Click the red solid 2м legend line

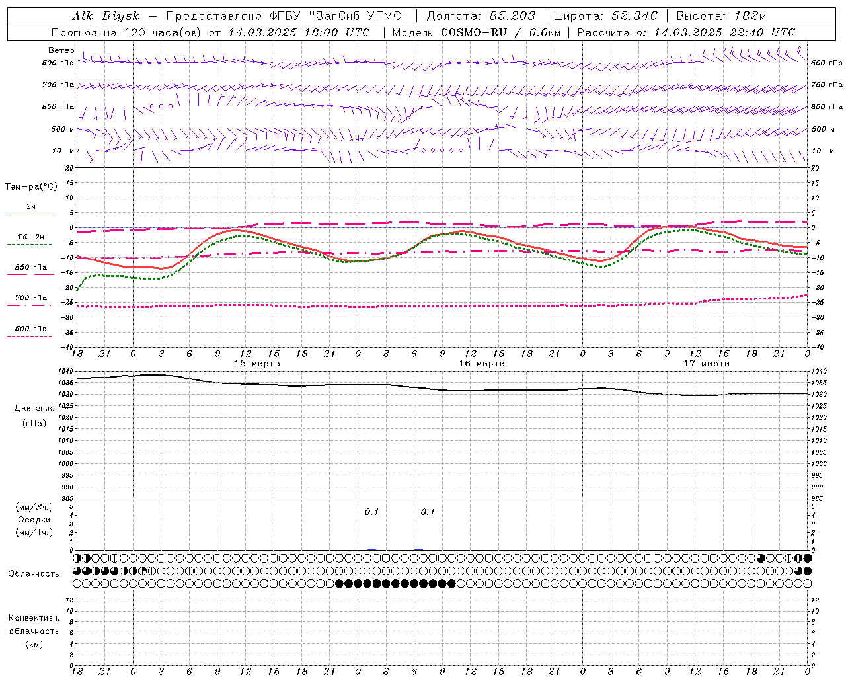tap(30, 214)
